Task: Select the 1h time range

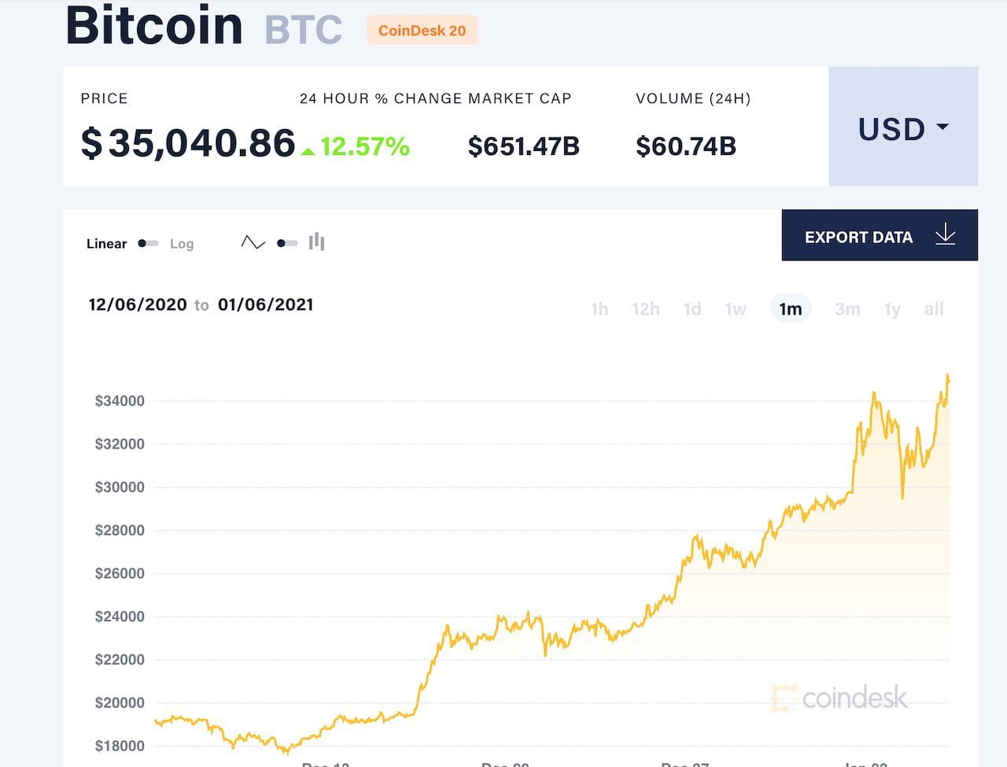Action: [599, 309]
